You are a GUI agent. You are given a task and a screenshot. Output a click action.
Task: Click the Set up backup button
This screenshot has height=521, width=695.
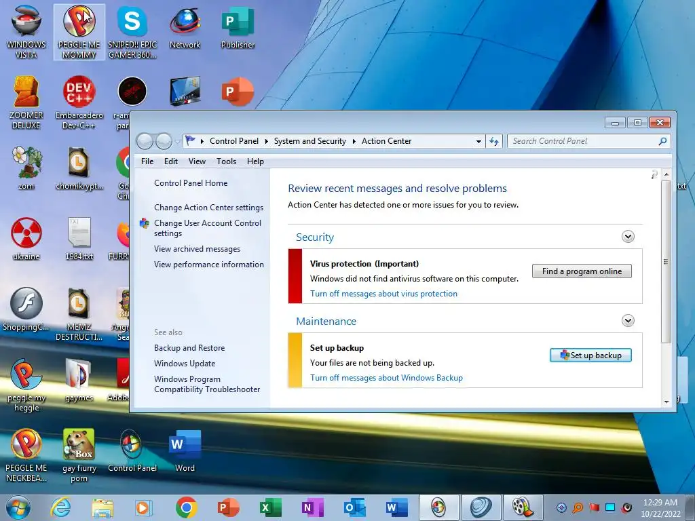pos(590,355)
